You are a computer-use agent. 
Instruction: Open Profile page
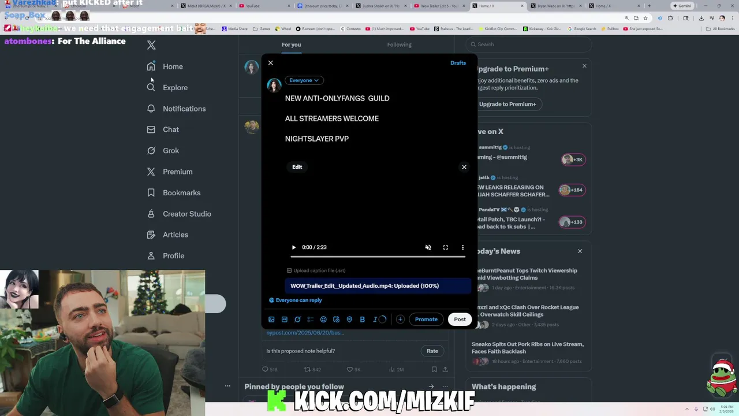tap(166, 255)
